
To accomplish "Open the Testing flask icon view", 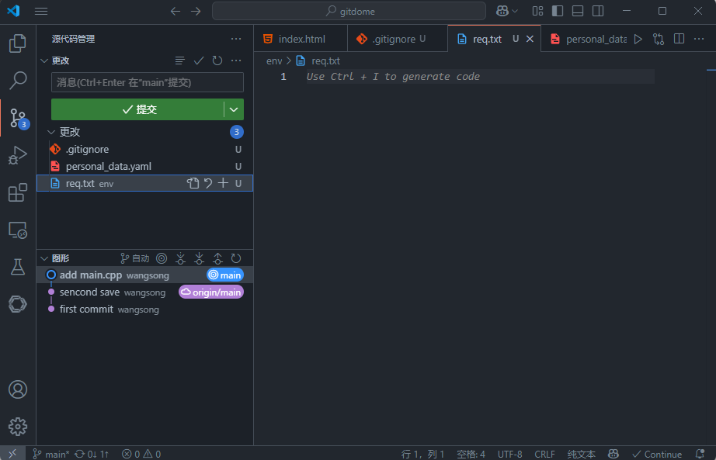I will (x=17, y=267).
